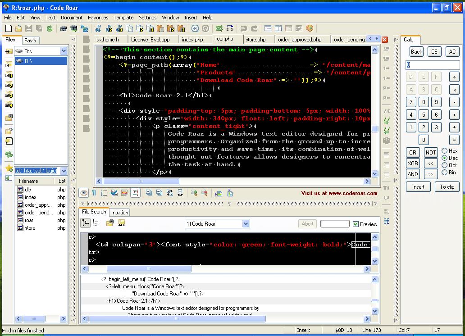Screen dimensions: 465x336
Task: Click the cut to clipboard 2 scissors icon
Action: pos(109,28)
